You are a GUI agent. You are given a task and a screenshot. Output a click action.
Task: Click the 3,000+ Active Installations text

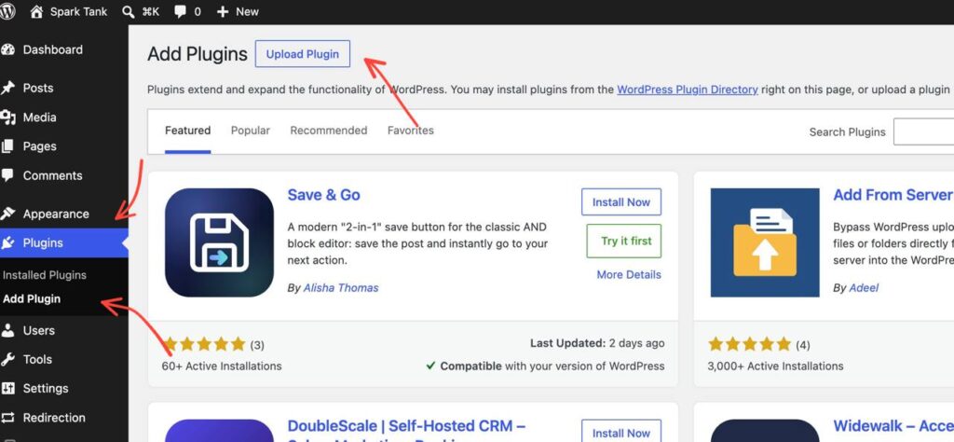click(x=775, y=366)
